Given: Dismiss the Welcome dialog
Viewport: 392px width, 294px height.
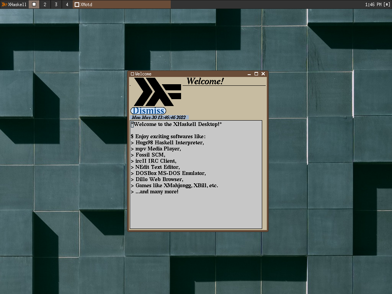Looking at the screenshot, I should click(x=148, y=111).
